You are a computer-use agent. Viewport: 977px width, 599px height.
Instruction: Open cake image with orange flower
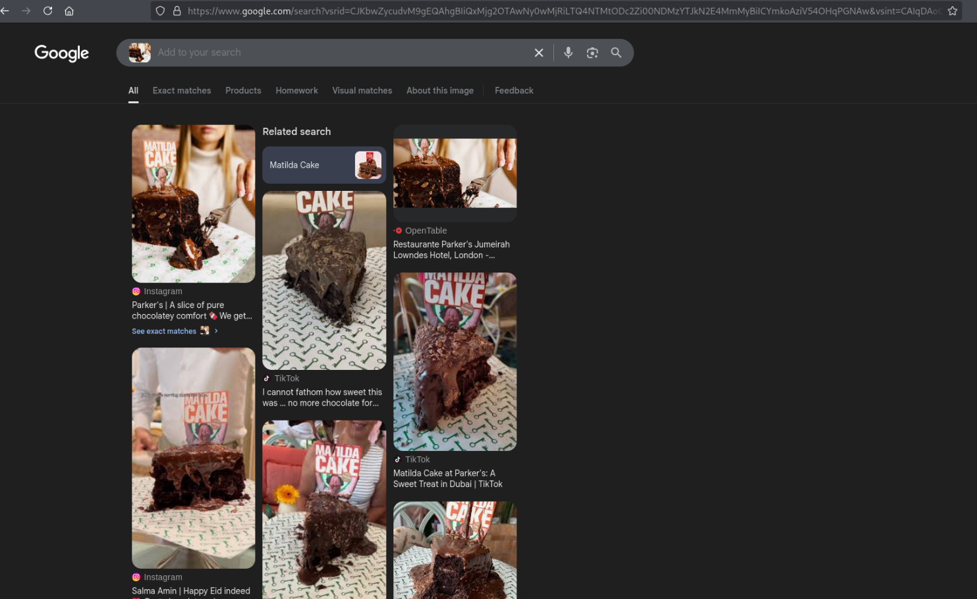coord(324,509)
